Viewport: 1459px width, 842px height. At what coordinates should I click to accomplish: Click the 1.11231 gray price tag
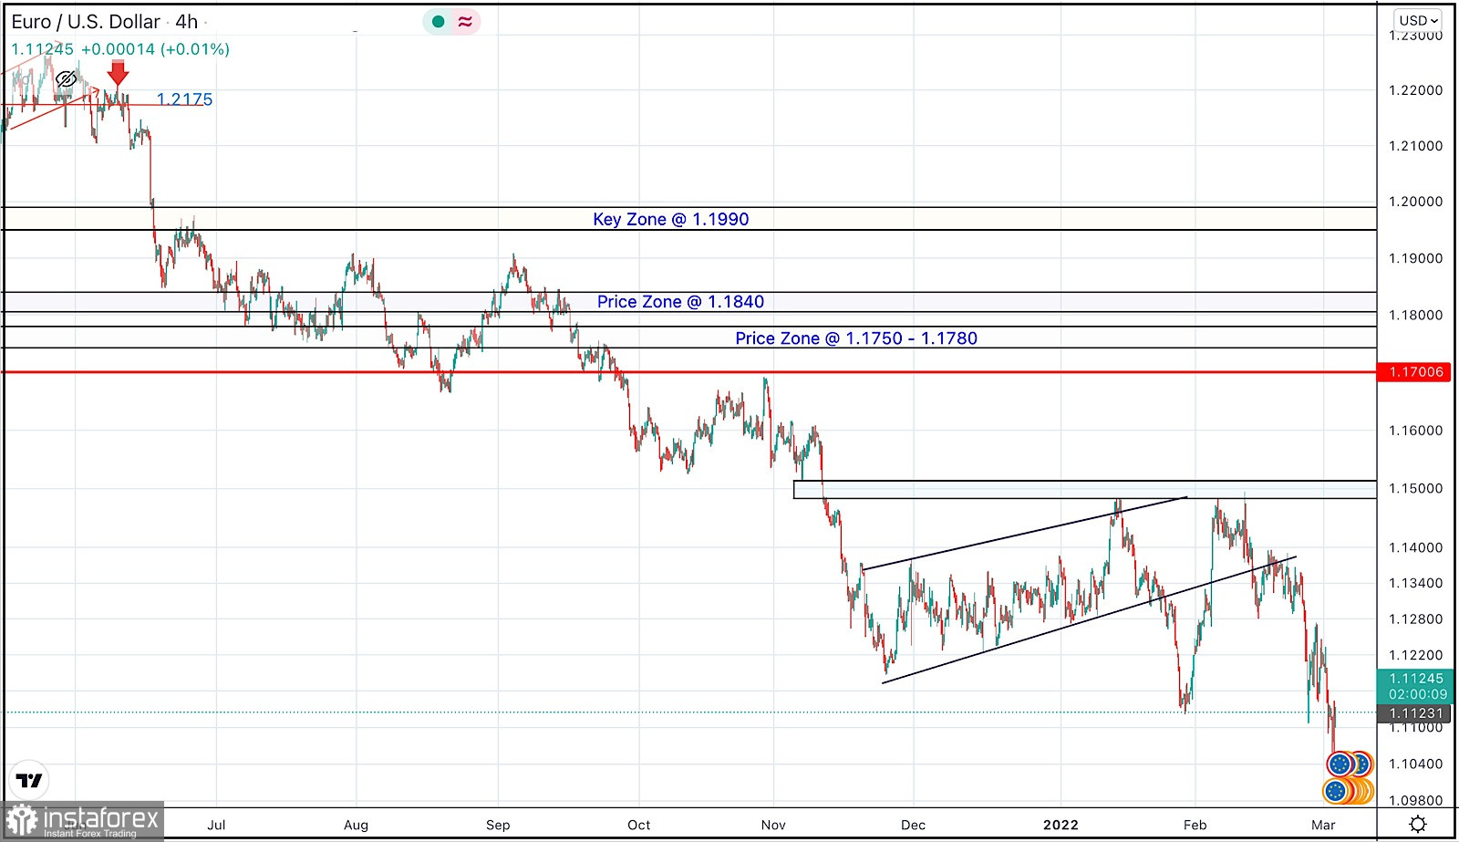click(x=1415, y=713)
